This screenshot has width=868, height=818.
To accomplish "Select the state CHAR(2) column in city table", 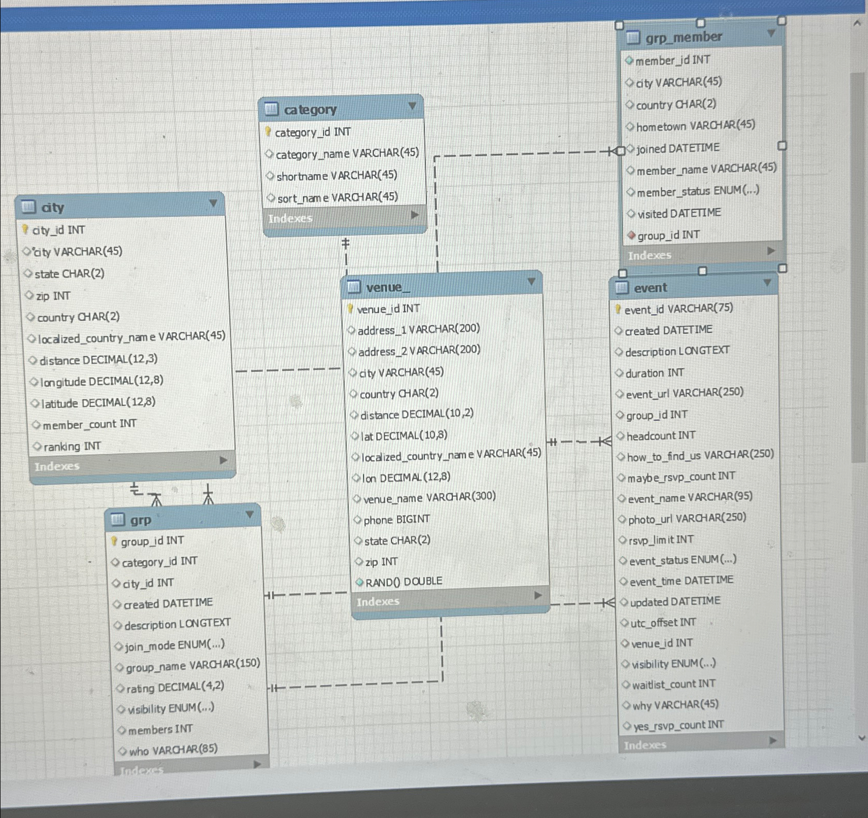I will (70, 274).
